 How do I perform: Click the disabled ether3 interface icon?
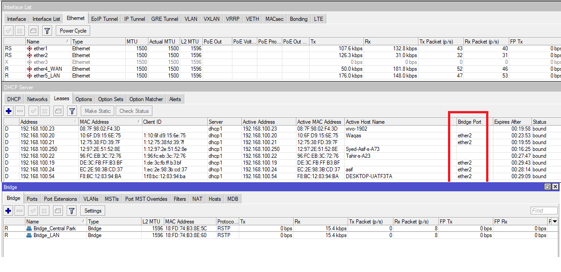tap(30, 62)
